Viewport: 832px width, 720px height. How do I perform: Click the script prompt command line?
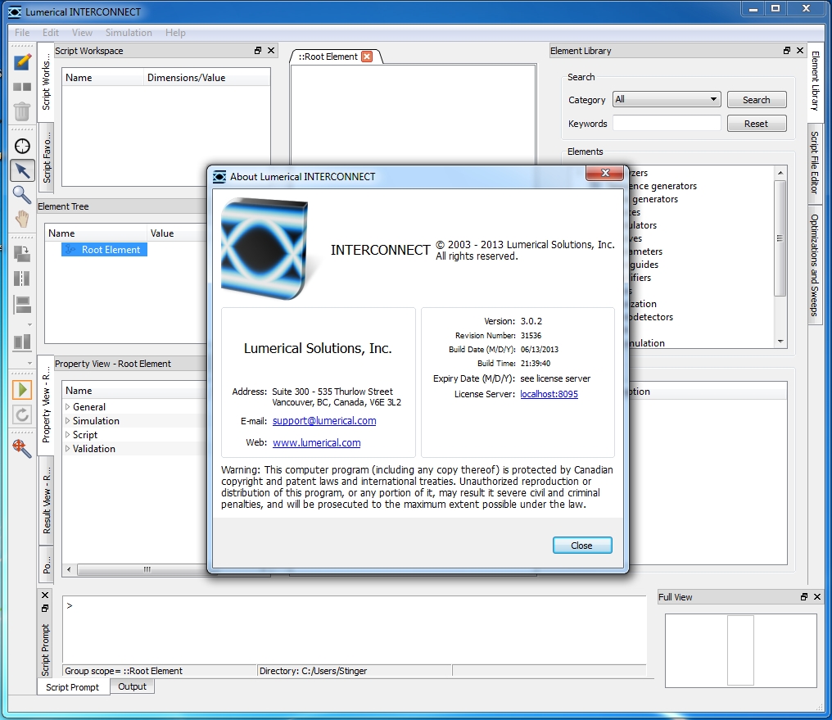[x=354, y=629]
